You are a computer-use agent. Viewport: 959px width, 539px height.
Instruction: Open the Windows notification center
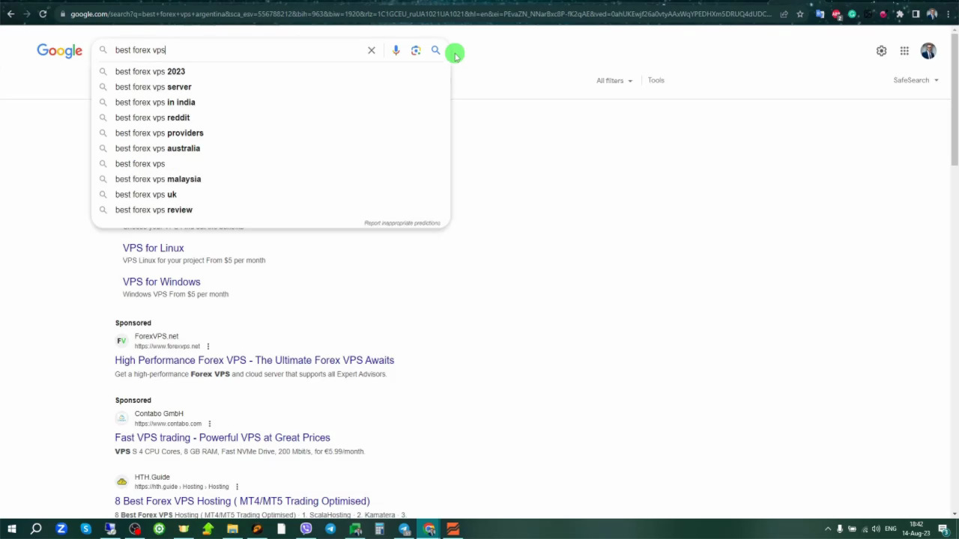tap(943, 529)
